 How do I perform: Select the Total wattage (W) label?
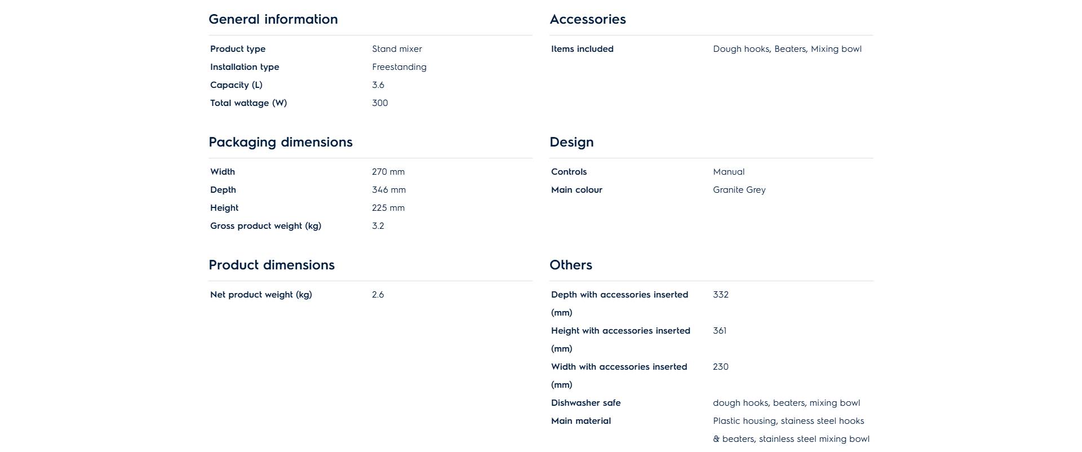[248, 103]
